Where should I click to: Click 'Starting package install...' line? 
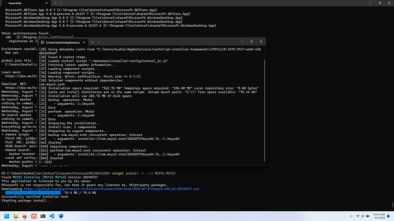(x=26, y=200)
